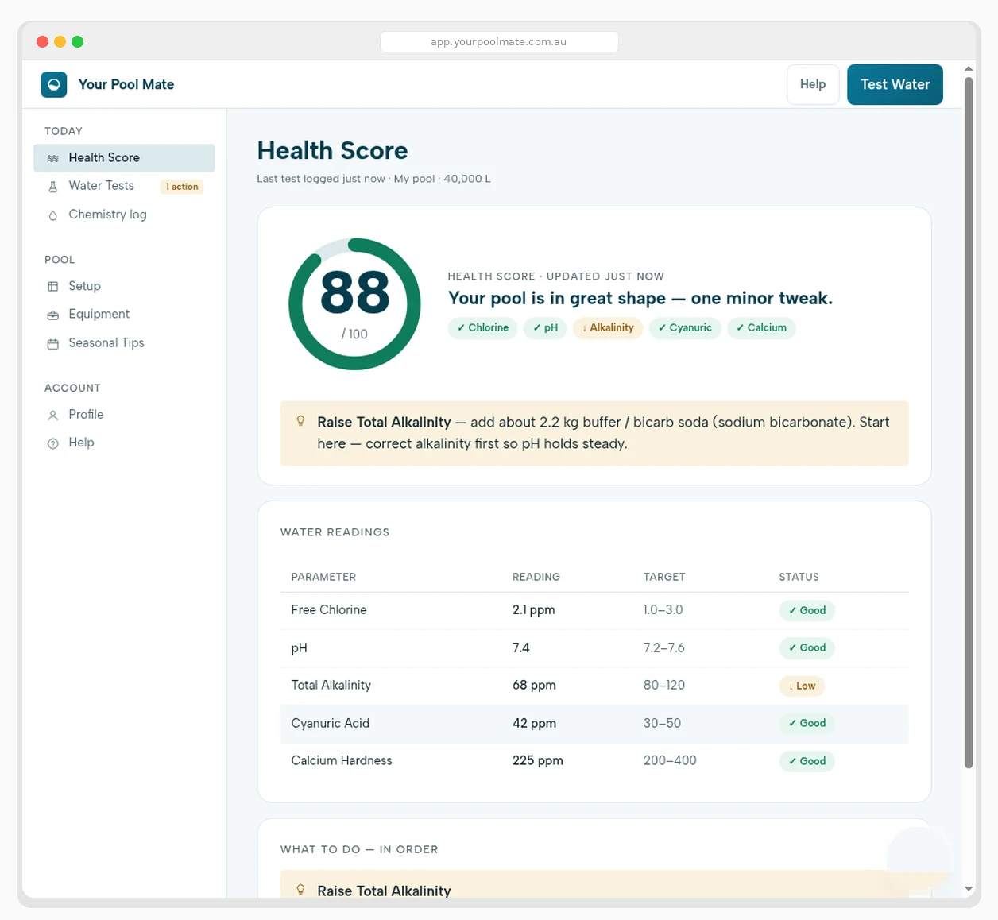Click the Chlorine status chip
The width and height of the screenshot is (998, 920).
(482, 328)
